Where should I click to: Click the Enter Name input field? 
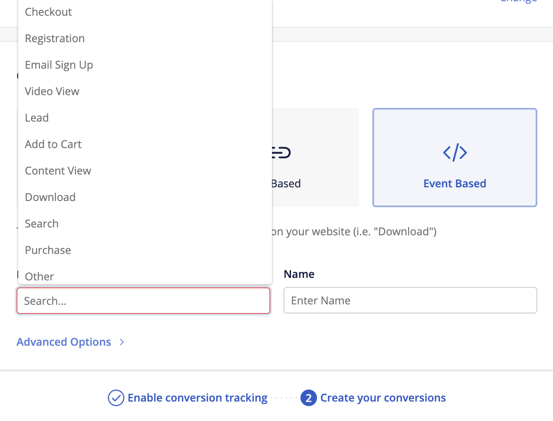point(410,300)
